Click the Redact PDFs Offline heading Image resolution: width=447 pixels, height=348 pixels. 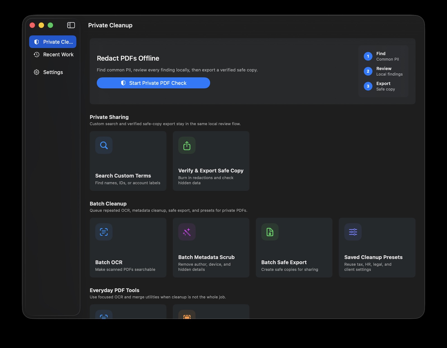coord(128,58)
